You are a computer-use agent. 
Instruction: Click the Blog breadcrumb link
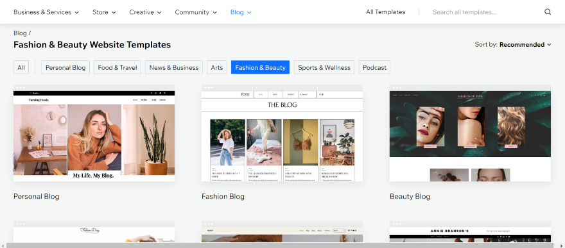tap(20, 33)
